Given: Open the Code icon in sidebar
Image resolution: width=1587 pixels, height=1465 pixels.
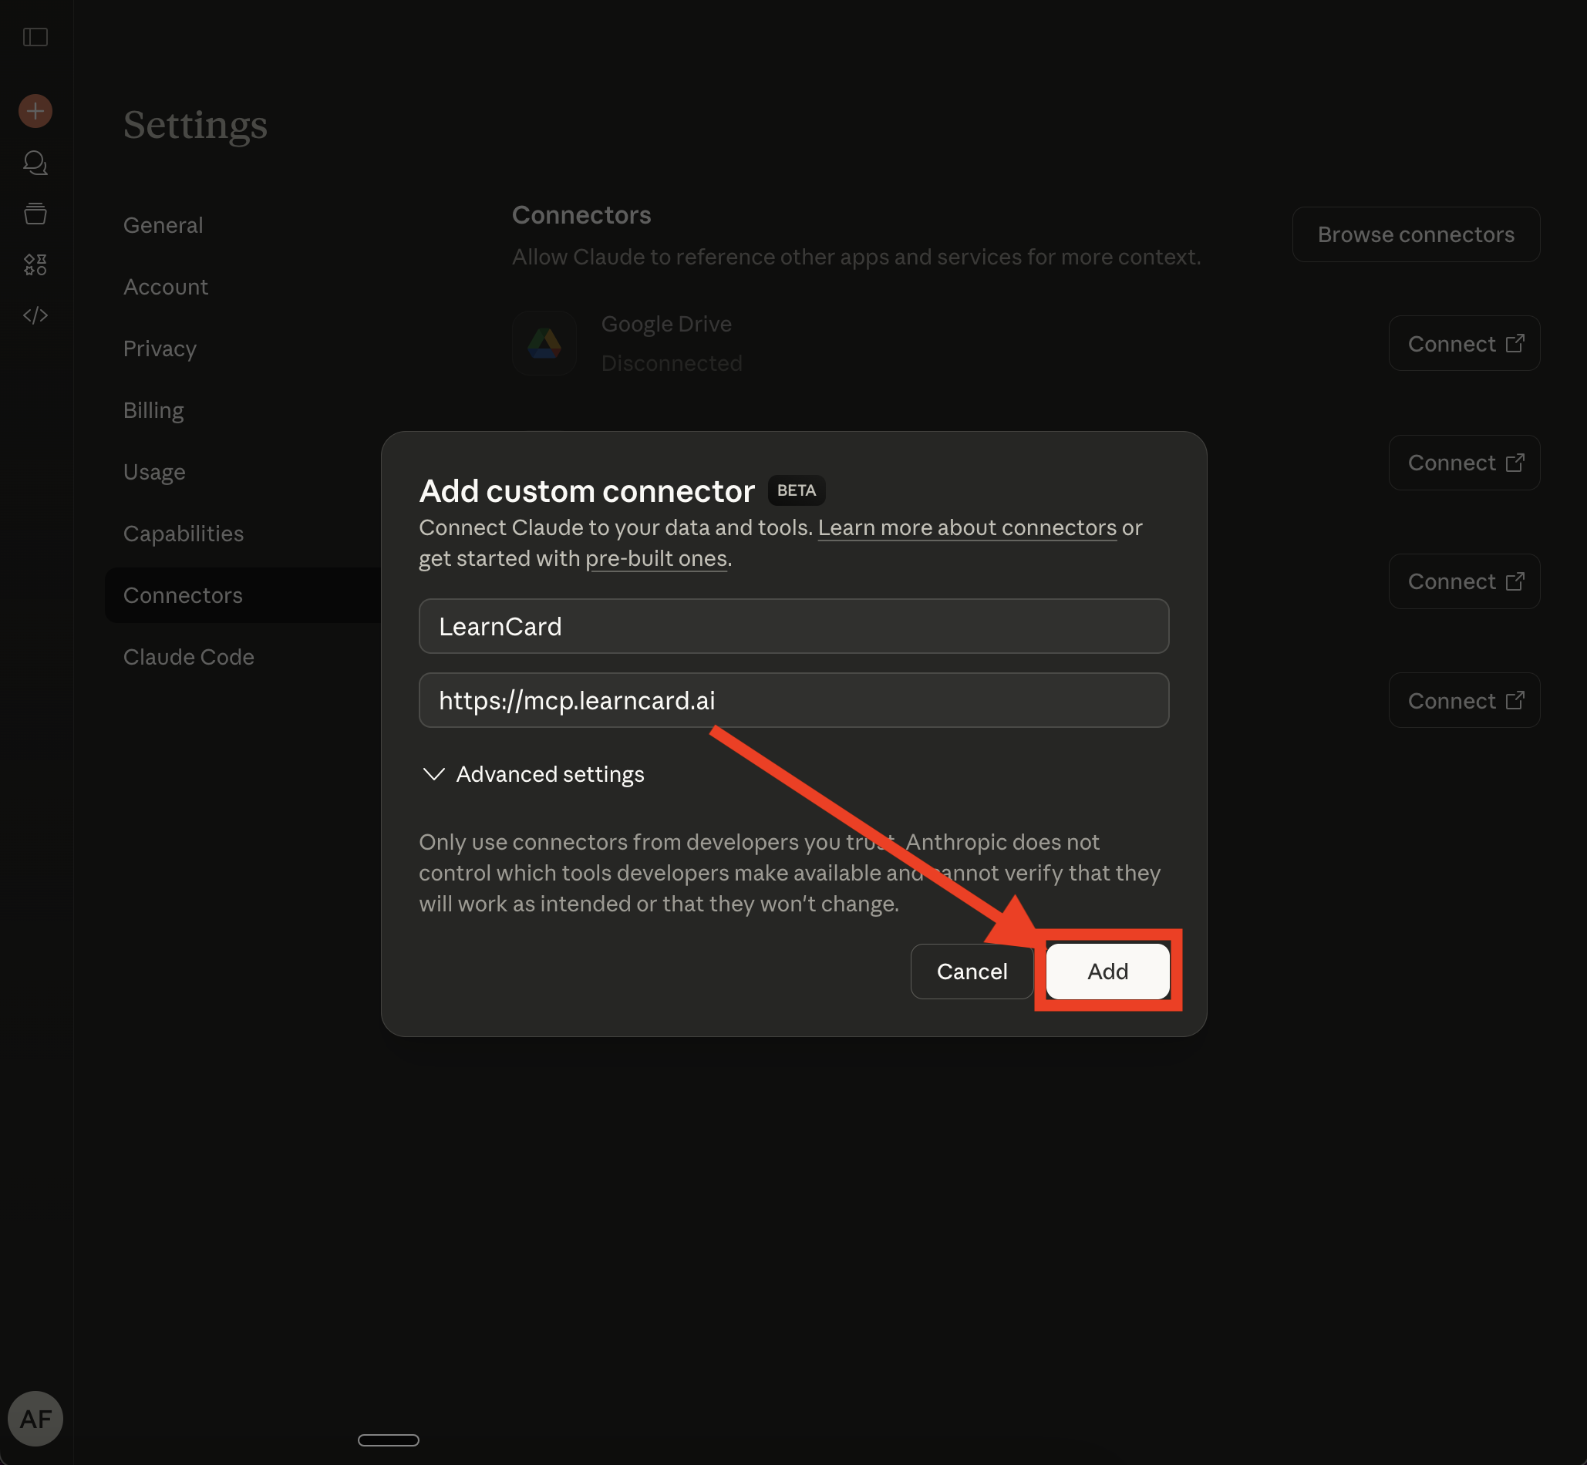Looking at the screenshot, I should point(35,315).
